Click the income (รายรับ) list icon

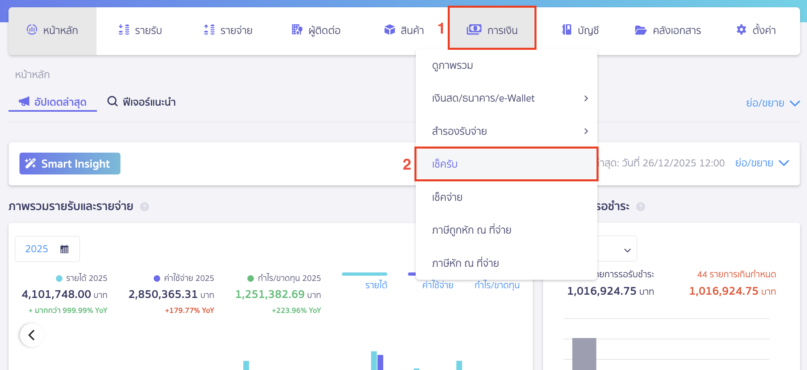click(x=124, y=30)
